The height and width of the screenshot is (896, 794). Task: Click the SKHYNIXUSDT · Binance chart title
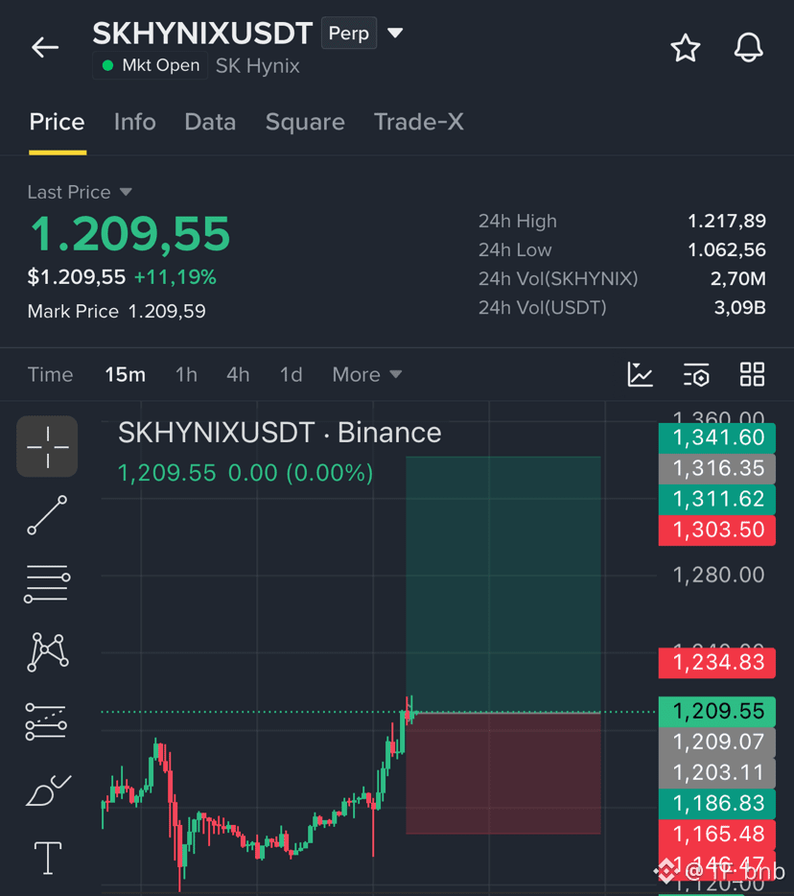pos(279,433)
